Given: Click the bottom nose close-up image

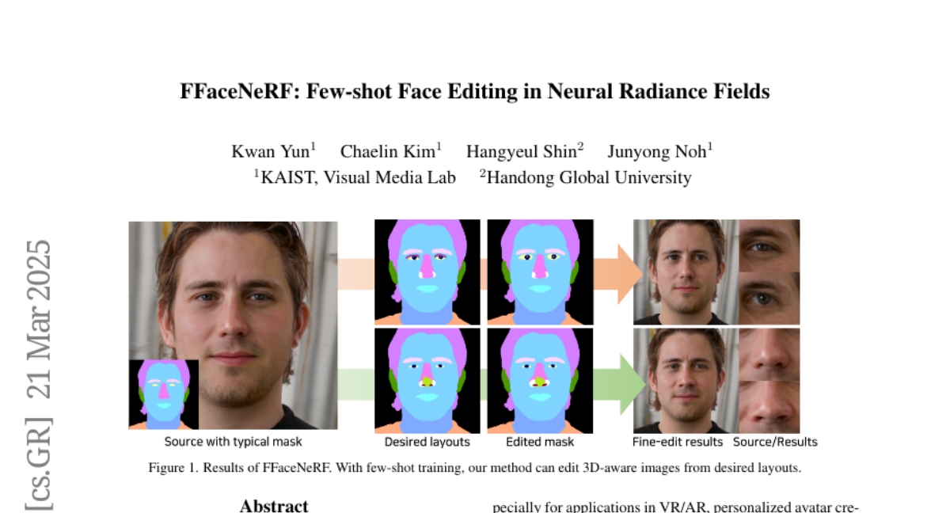Looking at the screenshot, I should point(769,407).
